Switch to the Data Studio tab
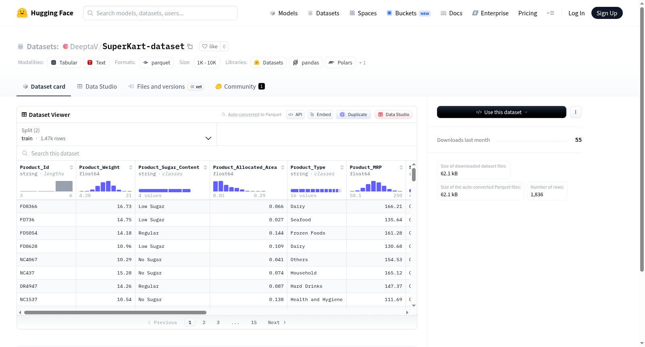Screen dimensions: 645x347 (x=97, y=87)
